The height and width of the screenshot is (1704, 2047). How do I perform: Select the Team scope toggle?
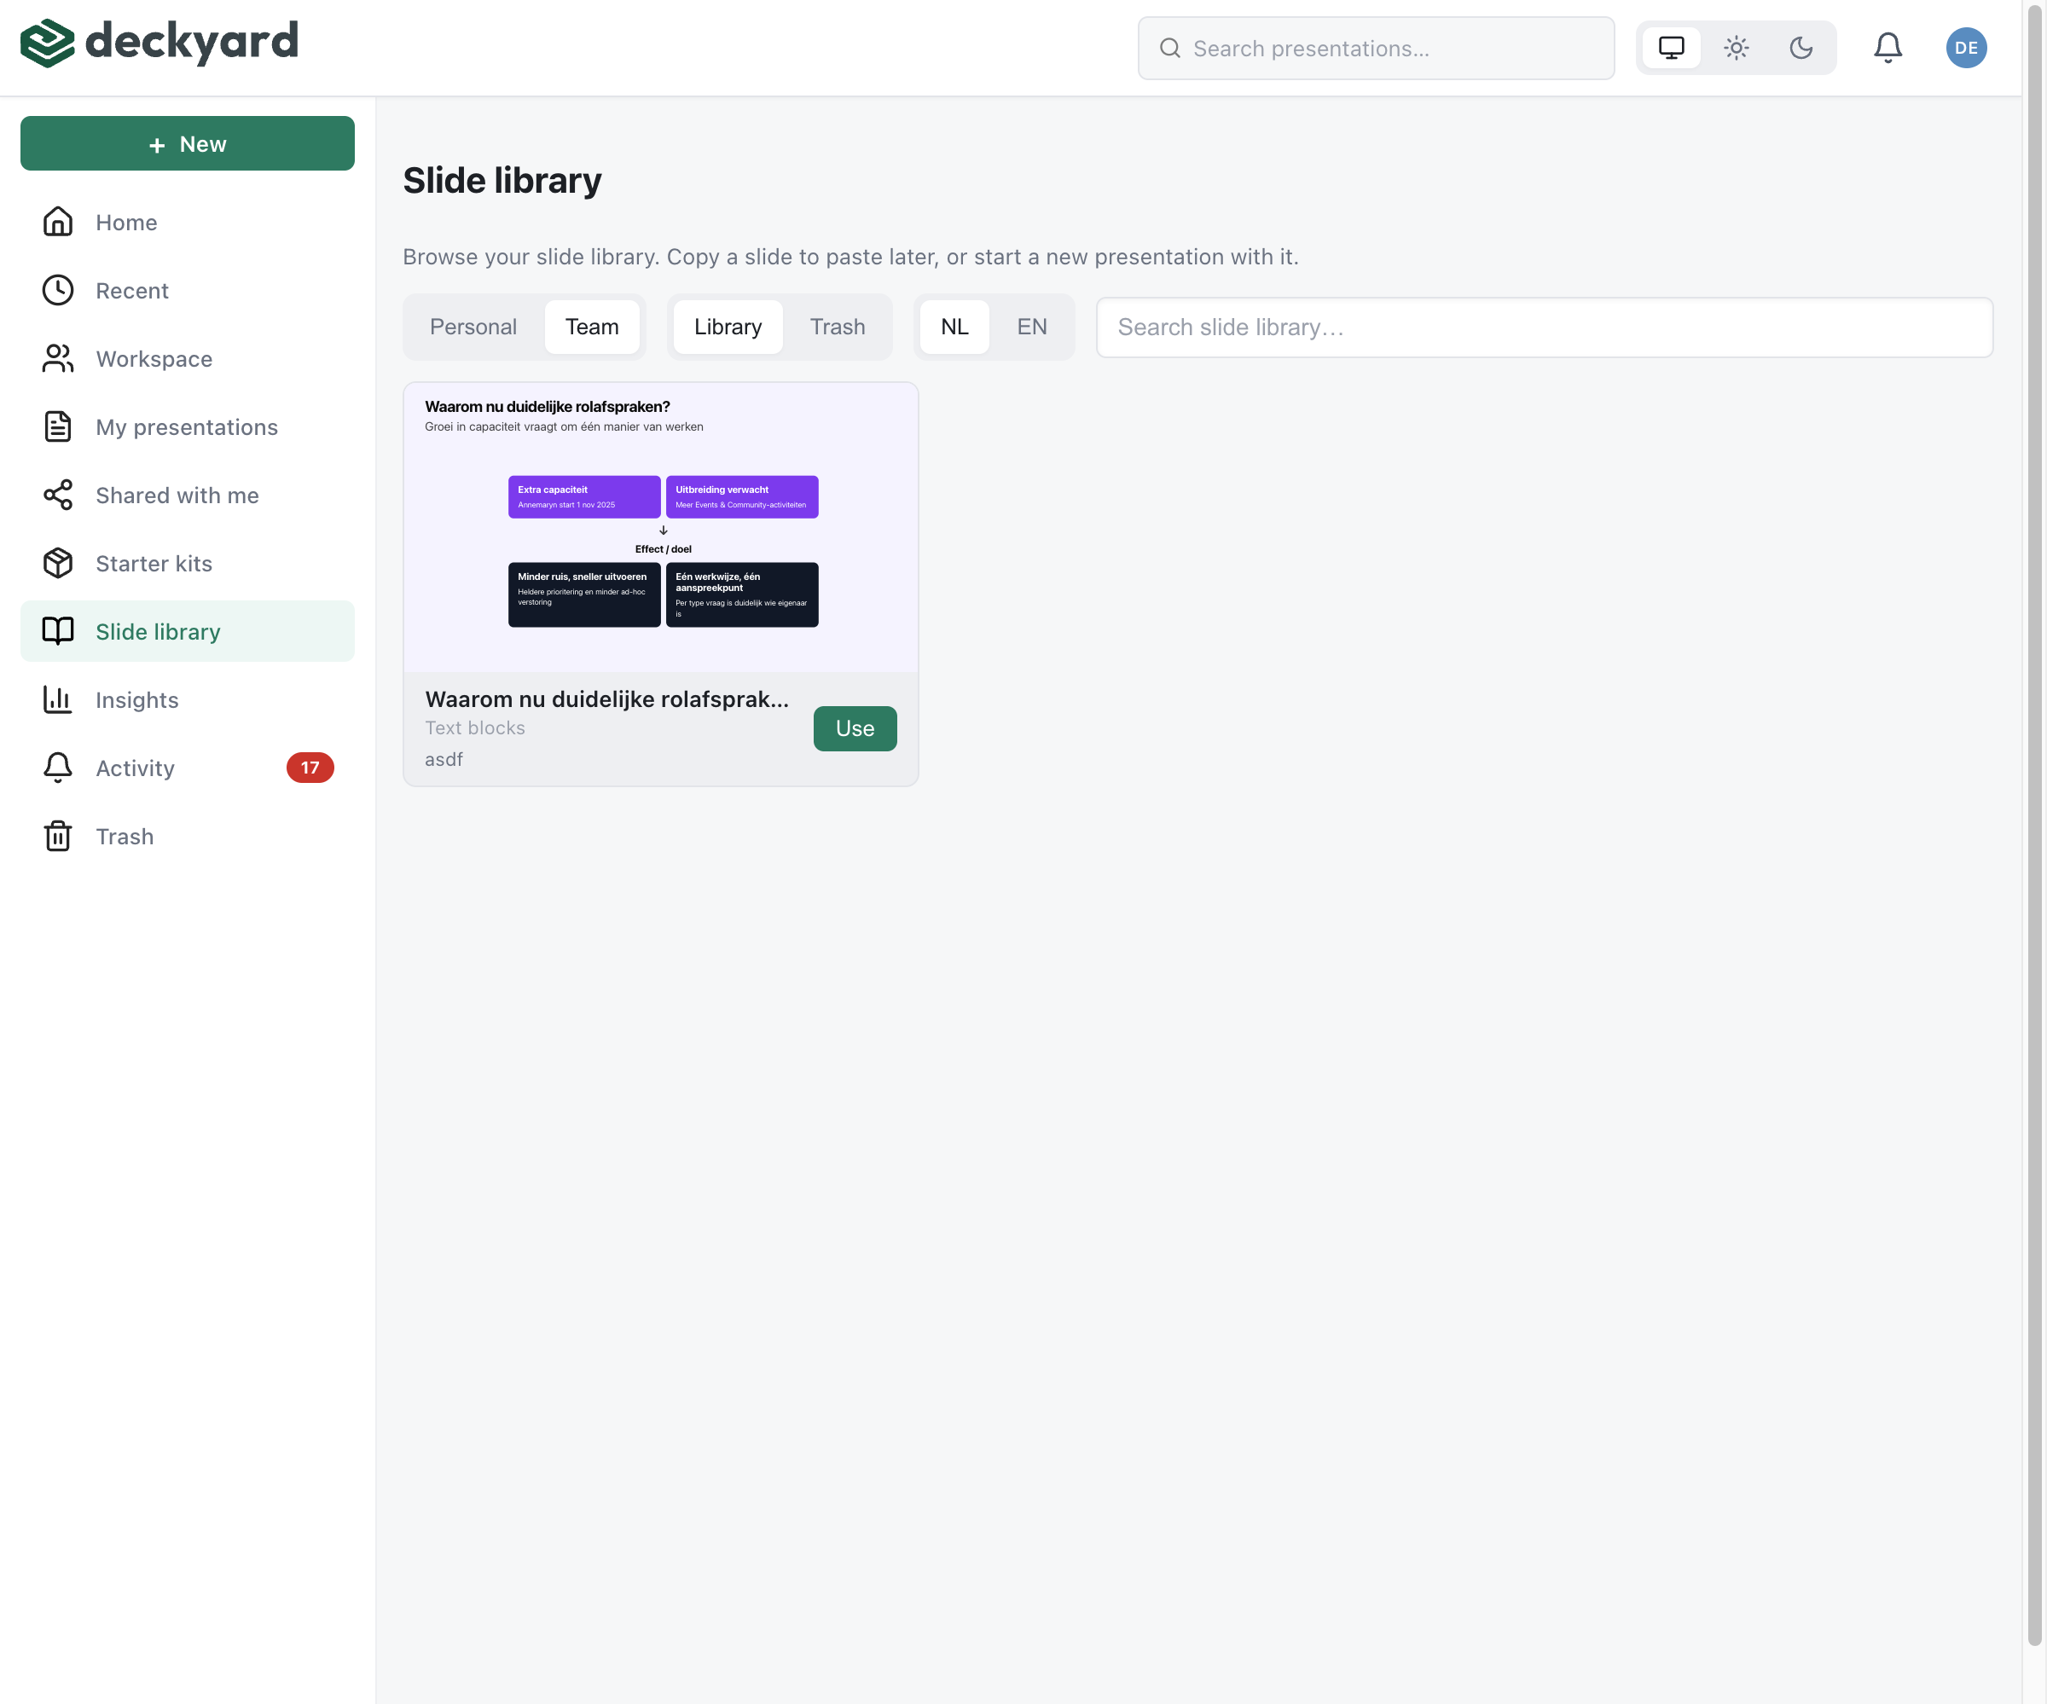coord(593,327)
